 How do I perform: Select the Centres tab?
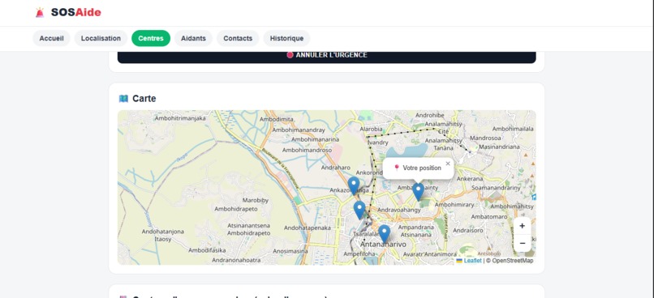151,38
